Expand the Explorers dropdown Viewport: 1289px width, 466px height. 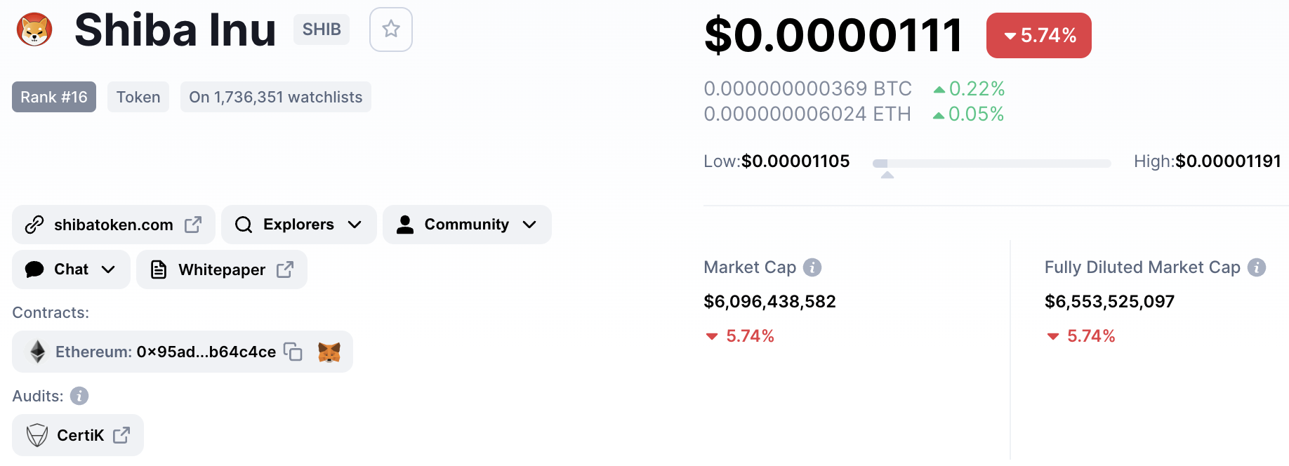coord(299,225)
